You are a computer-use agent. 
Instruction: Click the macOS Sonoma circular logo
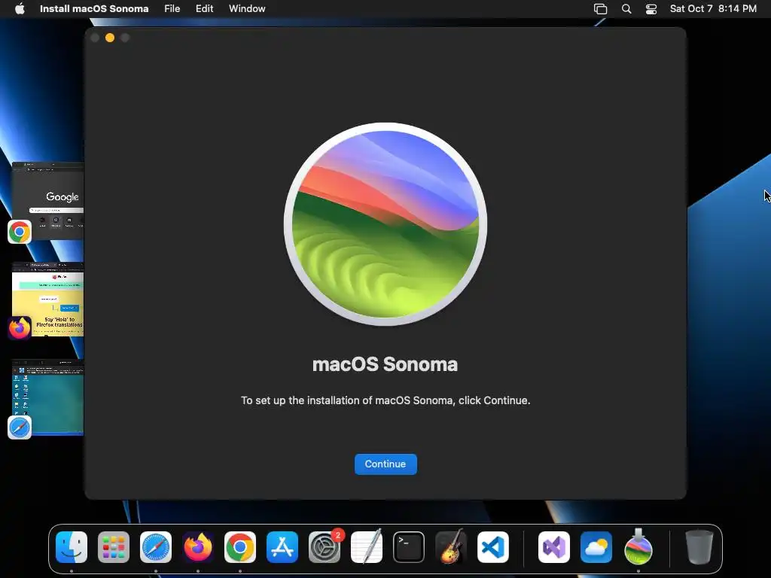[385, 224]
